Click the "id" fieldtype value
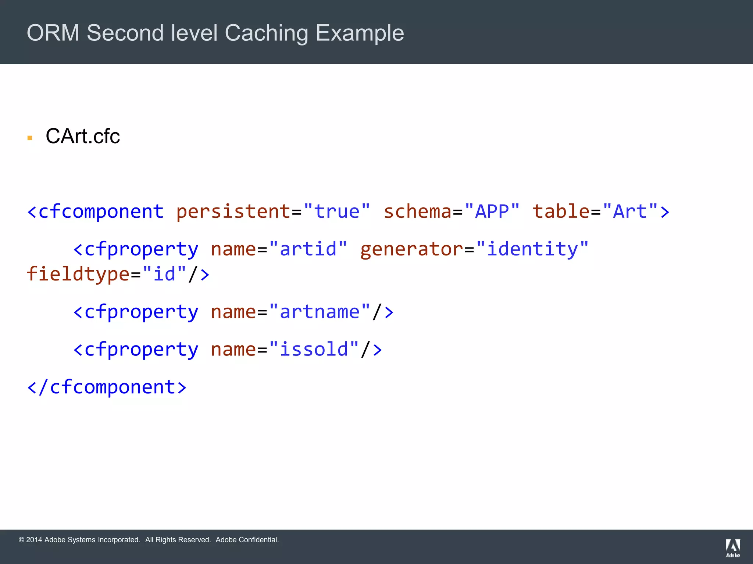 tap(164, 274)
